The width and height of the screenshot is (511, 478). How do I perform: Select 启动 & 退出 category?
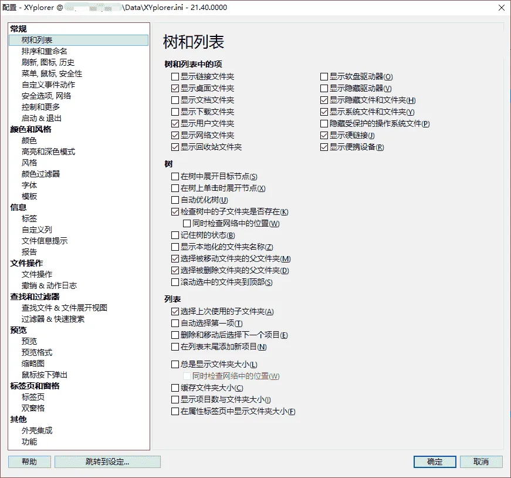pyautogui.click(x=42, y=118)
